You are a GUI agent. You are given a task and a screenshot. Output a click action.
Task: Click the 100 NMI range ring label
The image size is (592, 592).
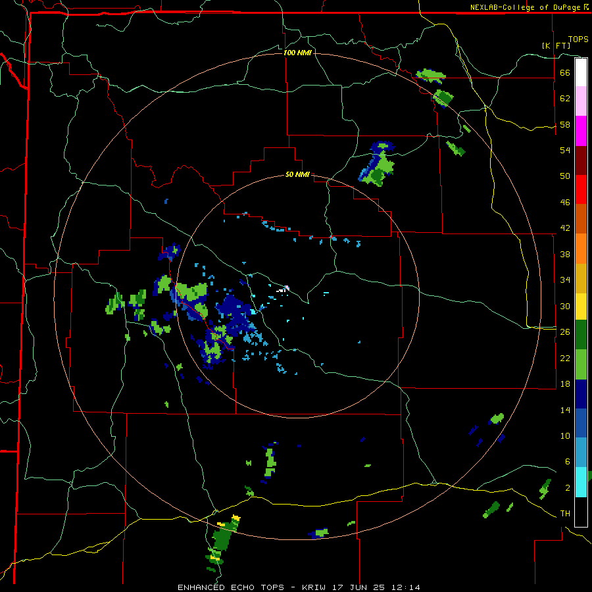(297, 53)
